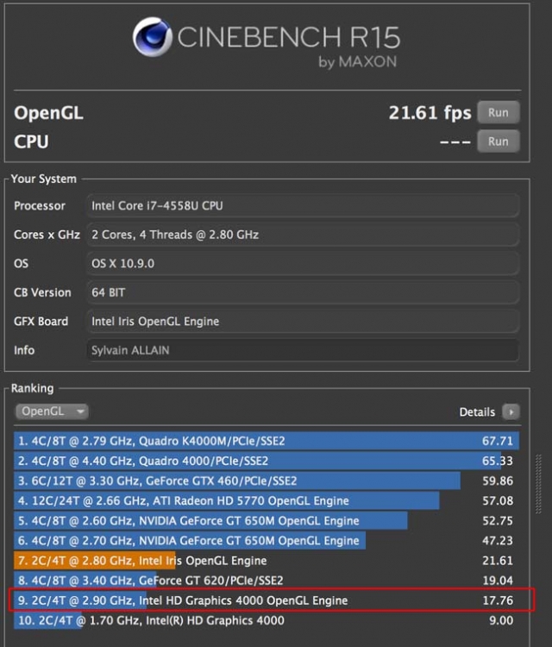Select ranking row 9 Intel HD Graphics 4000 OpenGL
Viewport: 552px width, 647px height.
[x=267, y=600]
